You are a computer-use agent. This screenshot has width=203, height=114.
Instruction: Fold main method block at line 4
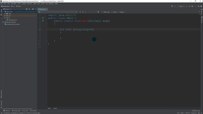(x=47, y=24)
